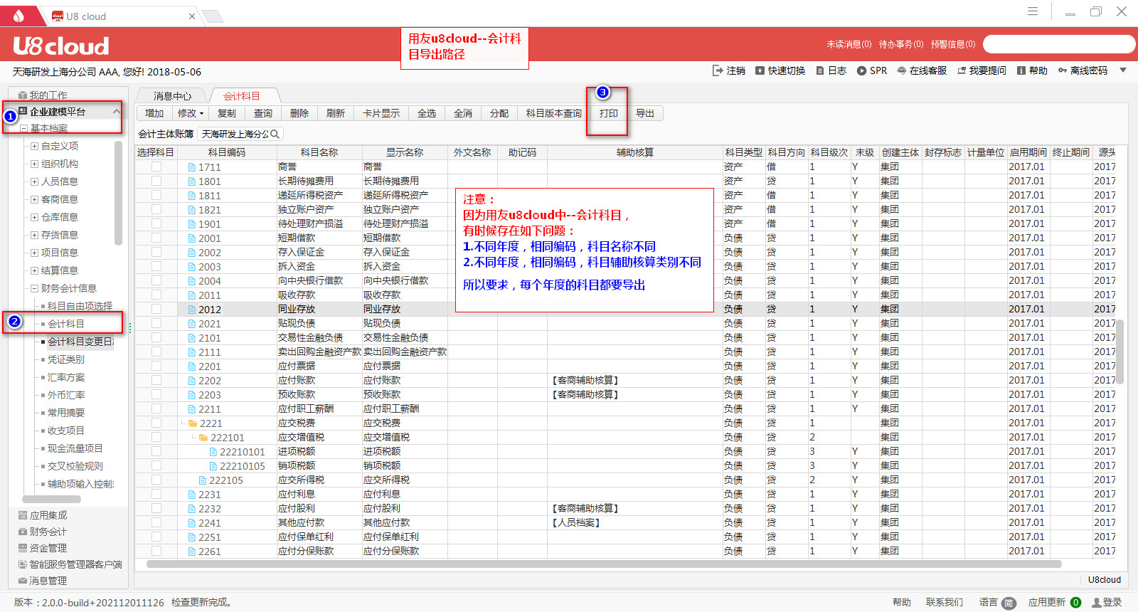The height and width of the screenshot is (612, 1138).
Task: Click the 快速切换 quick switch icon
Action: click(x=760, y=70)
